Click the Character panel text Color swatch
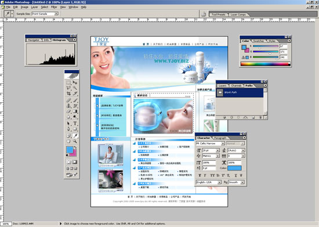319x227 pixels. (x=234, y=168)
